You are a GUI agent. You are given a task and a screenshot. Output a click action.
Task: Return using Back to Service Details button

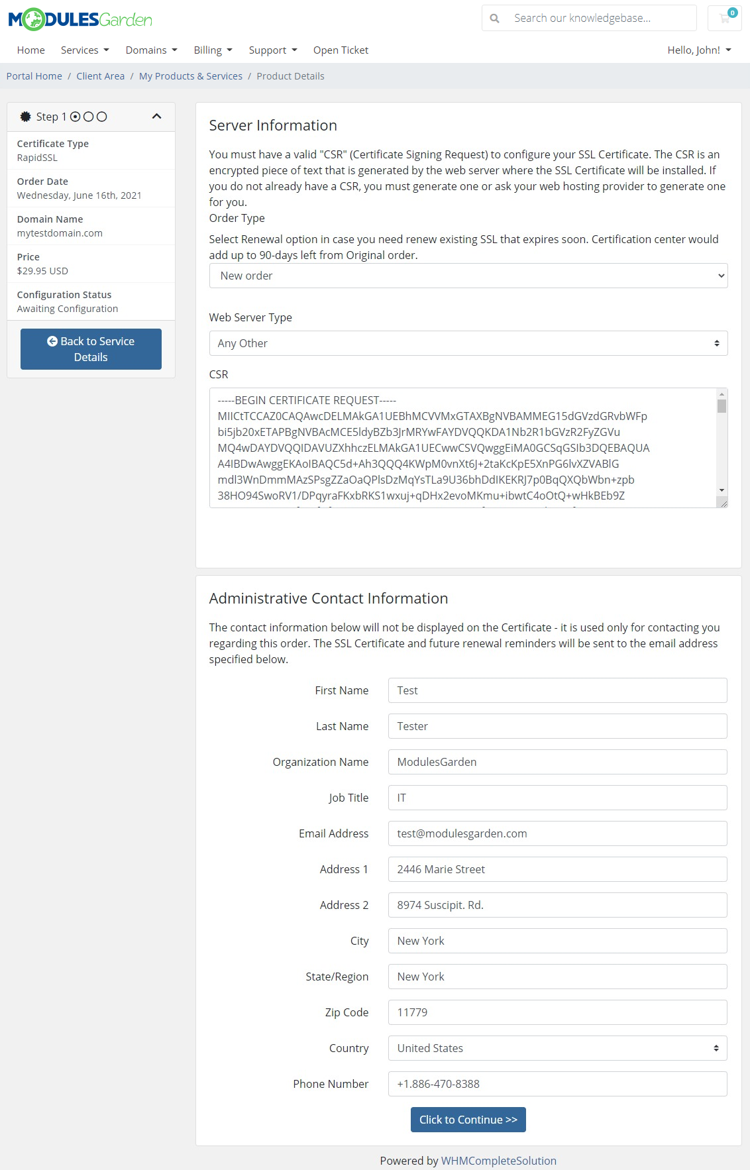[x=91, y=348]
